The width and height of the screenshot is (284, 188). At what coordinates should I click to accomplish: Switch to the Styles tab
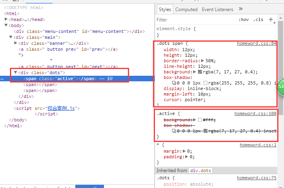click(165, 10)
